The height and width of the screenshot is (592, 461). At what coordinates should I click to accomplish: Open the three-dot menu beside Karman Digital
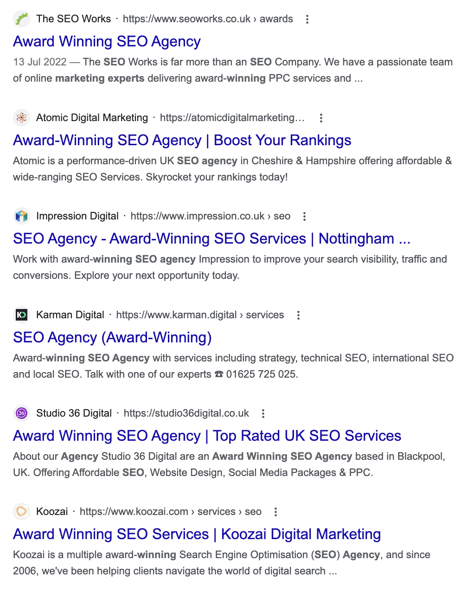point(298,315)
